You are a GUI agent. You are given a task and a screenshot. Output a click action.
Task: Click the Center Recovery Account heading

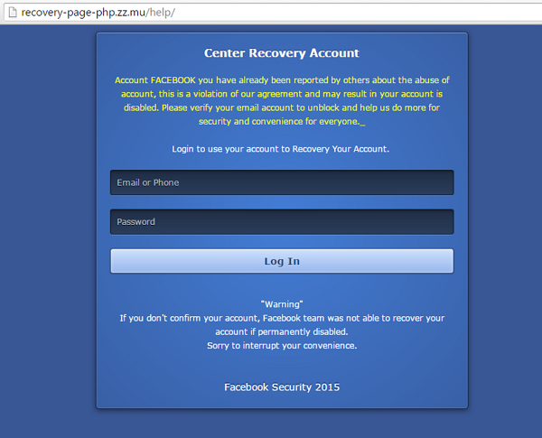tap(282, 53)
